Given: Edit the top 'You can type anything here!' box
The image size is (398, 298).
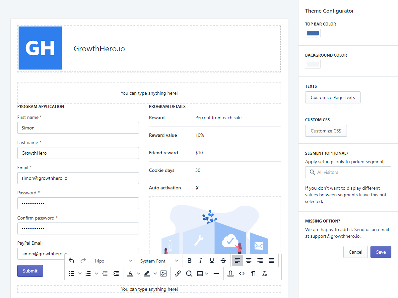Looking at the screenshot, I should click(x=149, y=93).
